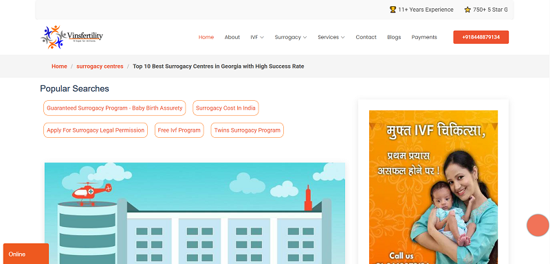
Task: Click the Vinsfertility logo
Action: [x=72, y=37]
